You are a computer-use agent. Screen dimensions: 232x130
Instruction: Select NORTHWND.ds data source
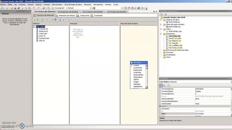pos(174,22)
